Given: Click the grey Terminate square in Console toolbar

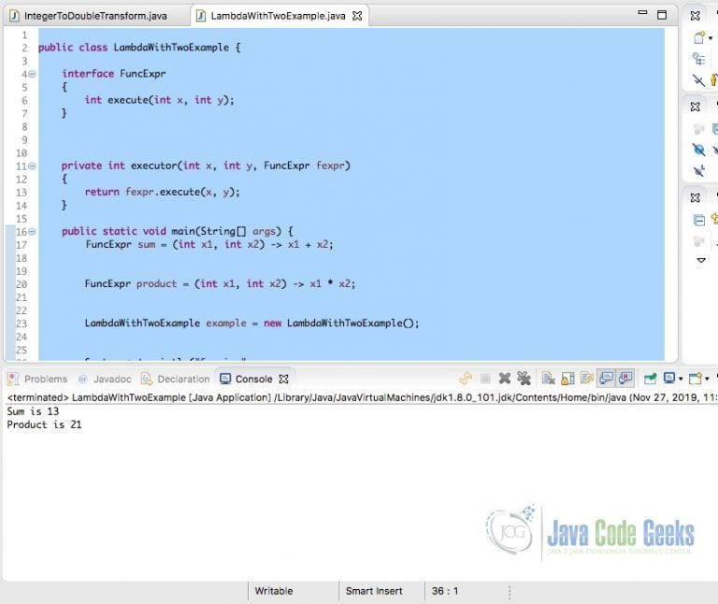Looking at the screenshot, I should pyautogui.click(x=485, y=379).
